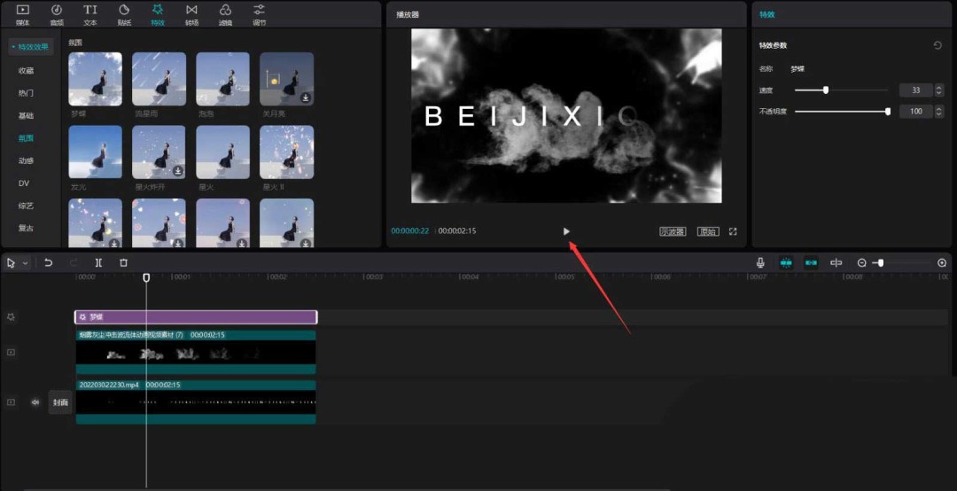
Task: Click the split clip tool in timeline toolbar
Action: [x=98, y=263]
